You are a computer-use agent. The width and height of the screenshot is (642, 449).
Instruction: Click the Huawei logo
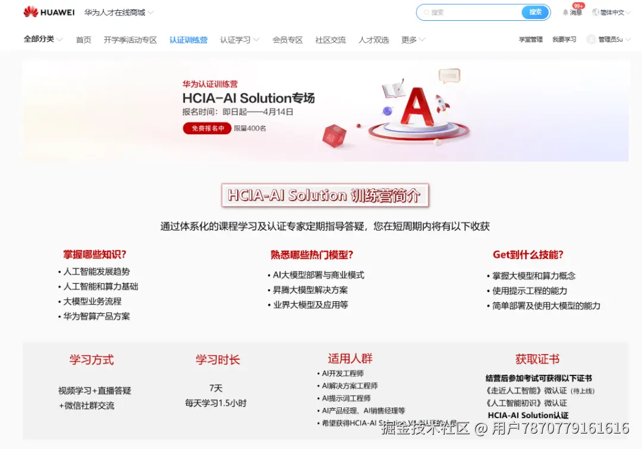coord(49,12)
